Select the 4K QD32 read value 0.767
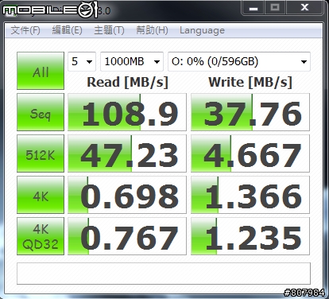The height and width of the screenshot is (299, 329). (x=127, y=236)
